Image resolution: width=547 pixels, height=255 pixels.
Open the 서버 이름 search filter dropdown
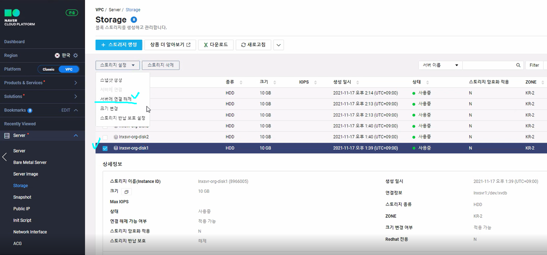coord(440,65)
